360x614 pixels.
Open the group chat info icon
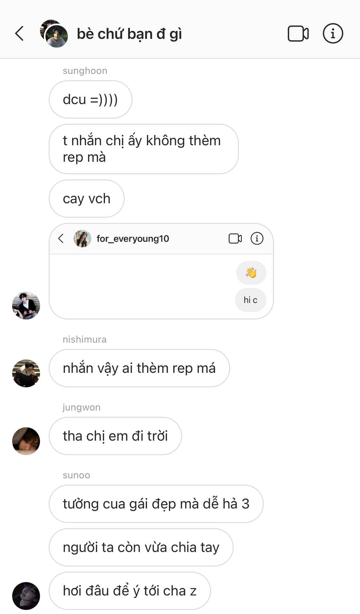(x=333, y=33)
